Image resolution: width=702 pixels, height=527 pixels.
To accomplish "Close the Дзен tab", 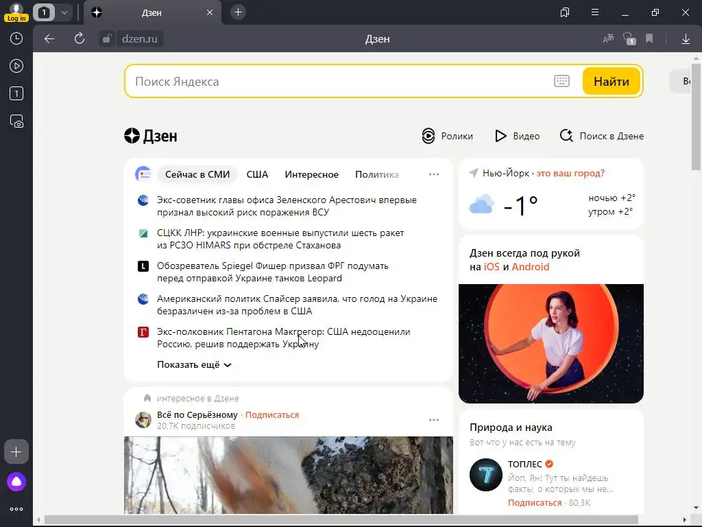I will pos(210,12).
